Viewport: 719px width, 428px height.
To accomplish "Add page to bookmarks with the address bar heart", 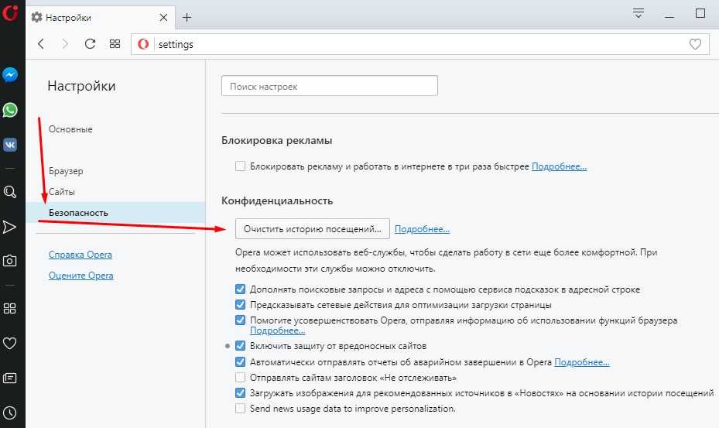I will coord(695,44).
